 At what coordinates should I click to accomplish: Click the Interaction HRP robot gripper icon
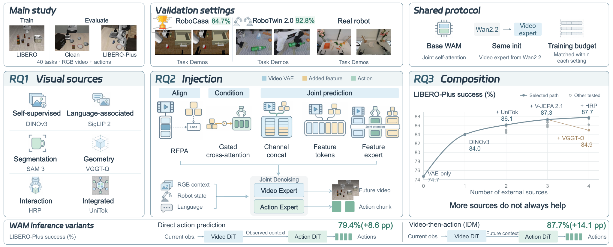point(36,185)
